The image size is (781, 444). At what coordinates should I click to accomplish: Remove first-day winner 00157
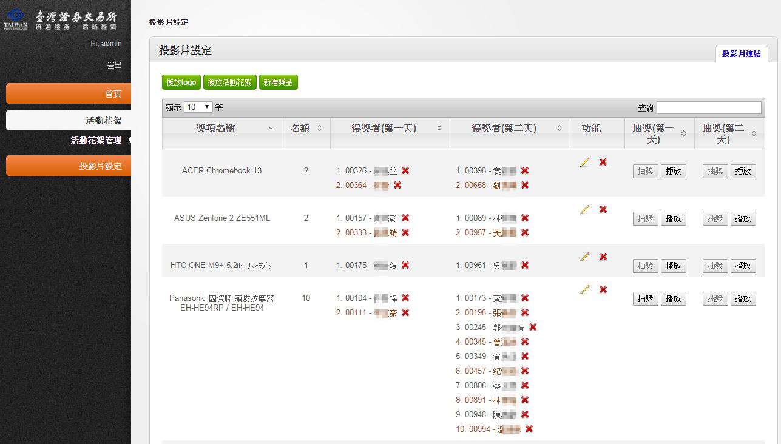point(405,218)
